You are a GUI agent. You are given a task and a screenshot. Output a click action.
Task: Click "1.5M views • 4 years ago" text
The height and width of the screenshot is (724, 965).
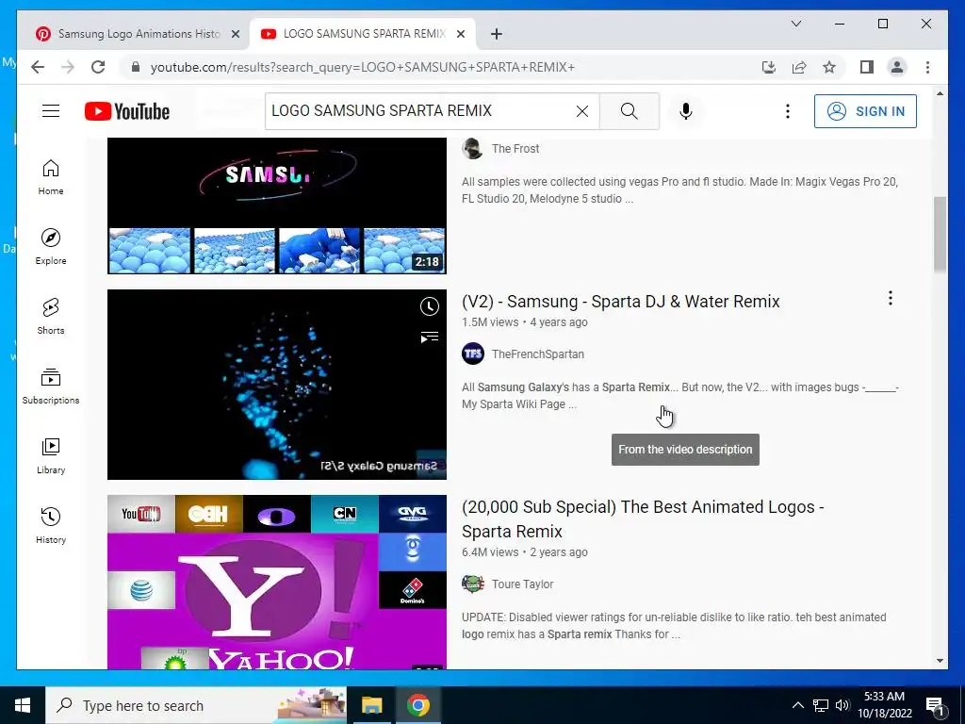point(524,322)
